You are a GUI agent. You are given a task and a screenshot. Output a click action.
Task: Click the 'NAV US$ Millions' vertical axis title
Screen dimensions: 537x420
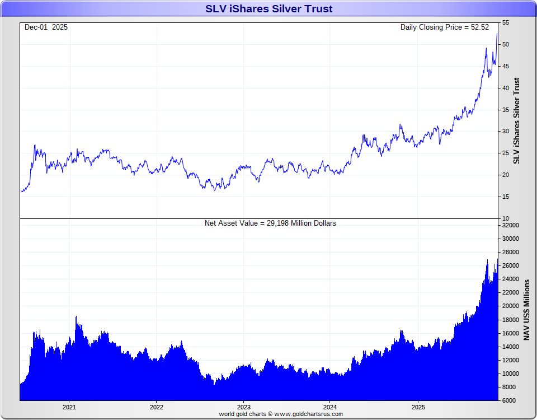point(526,310)
